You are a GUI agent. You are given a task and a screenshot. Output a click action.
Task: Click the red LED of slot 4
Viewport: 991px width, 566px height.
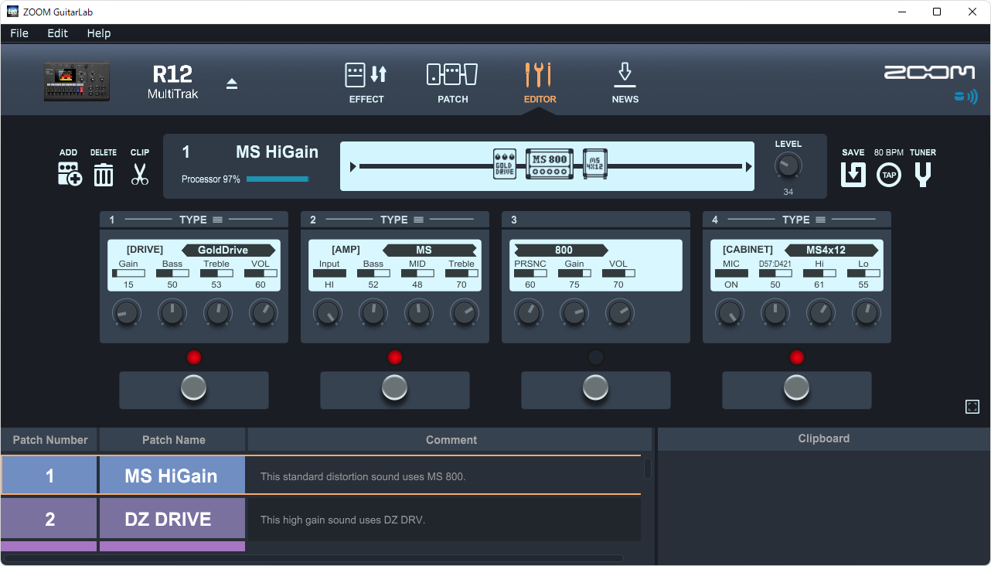click(797, 357)
